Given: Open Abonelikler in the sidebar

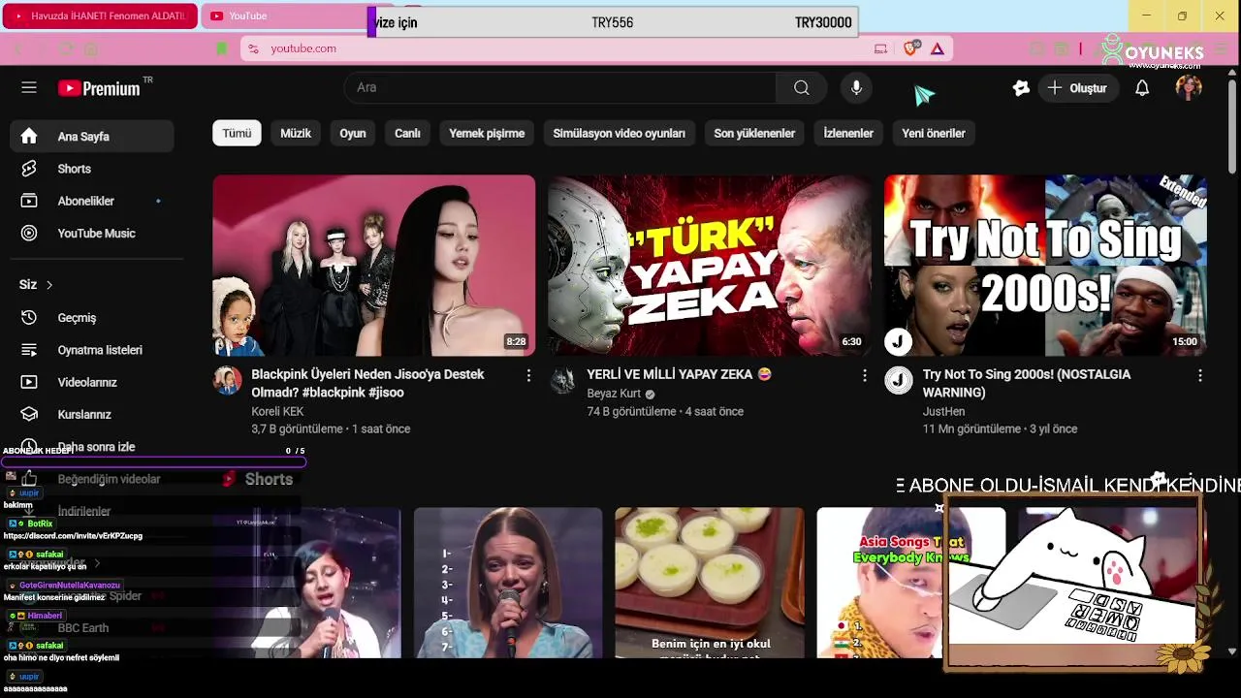Looking at the screenshot, I should click(x=92, y=201).
